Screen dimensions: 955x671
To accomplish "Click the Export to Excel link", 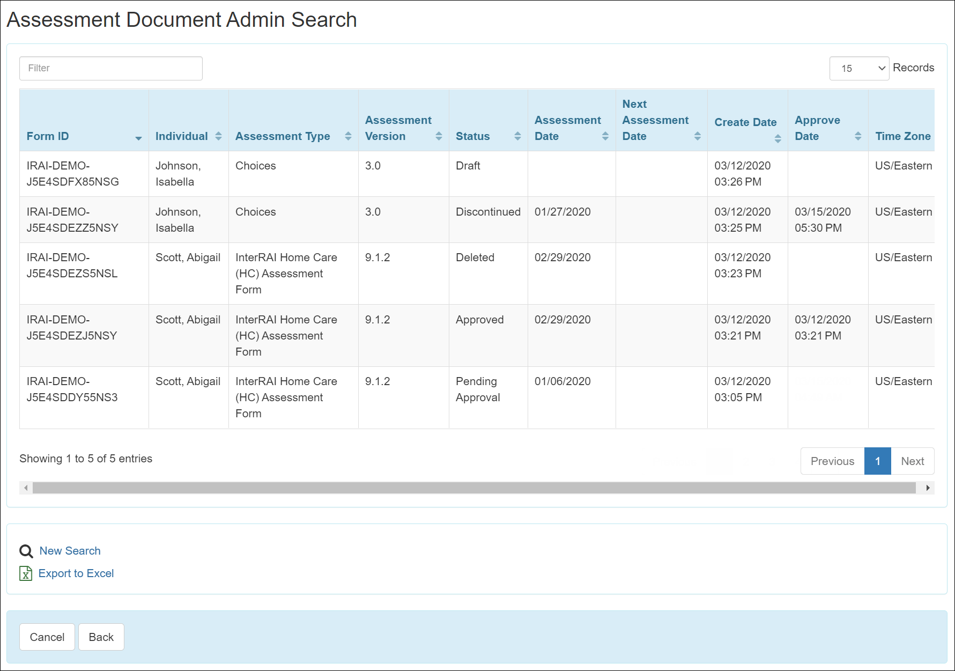I will click(76, 573).
